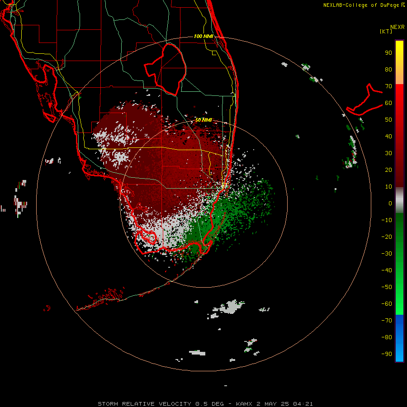The height and width of the screenshot is (407, 407).
Task: Click the -40 value on the velocity scale
Action: (x=387, y=270)
